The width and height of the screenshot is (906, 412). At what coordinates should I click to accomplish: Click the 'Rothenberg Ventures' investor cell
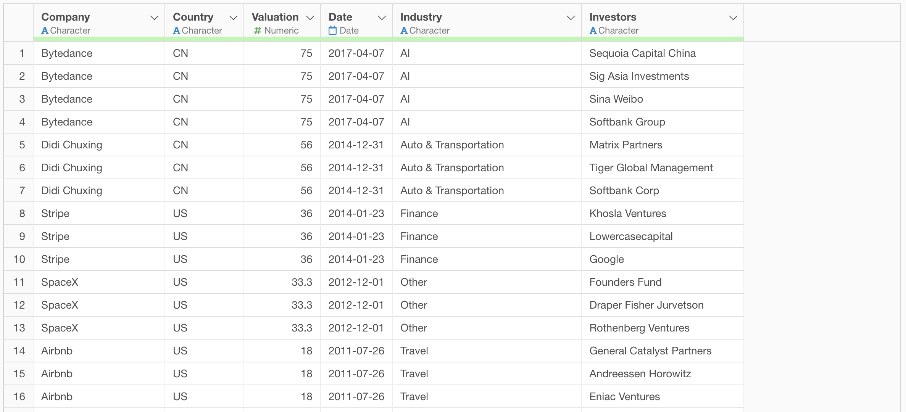(663, 328)
